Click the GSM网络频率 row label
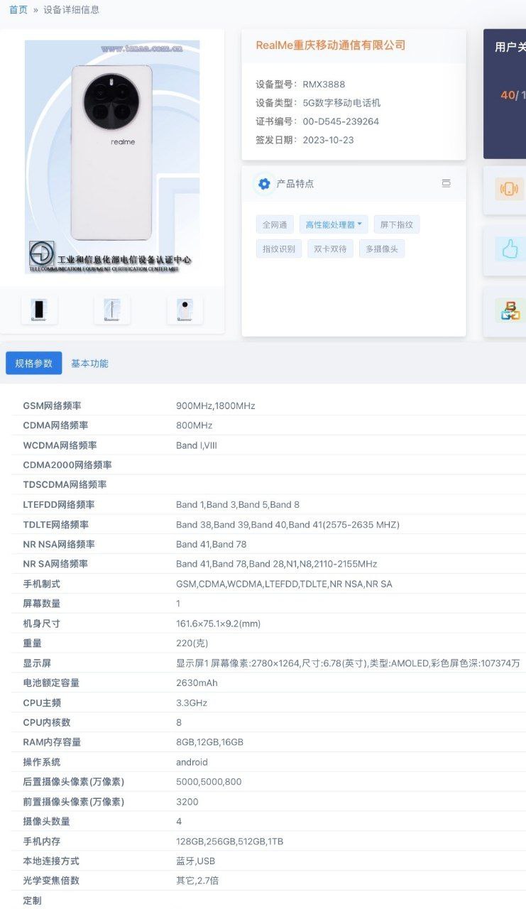The width and height of the screenshot is (526, 909). (52, 405)
